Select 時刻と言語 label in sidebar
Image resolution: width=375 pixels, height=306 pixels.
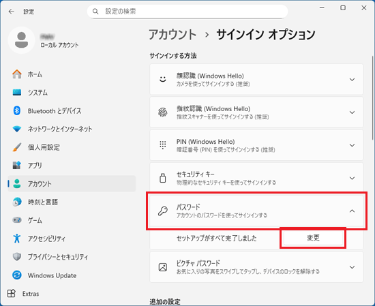tap(43, 202)
